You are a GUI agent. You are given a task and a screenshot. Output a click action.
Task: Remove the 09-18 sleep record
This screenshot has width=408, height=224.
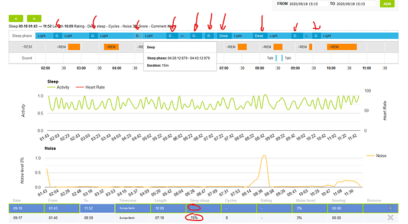tap(390, 208)
